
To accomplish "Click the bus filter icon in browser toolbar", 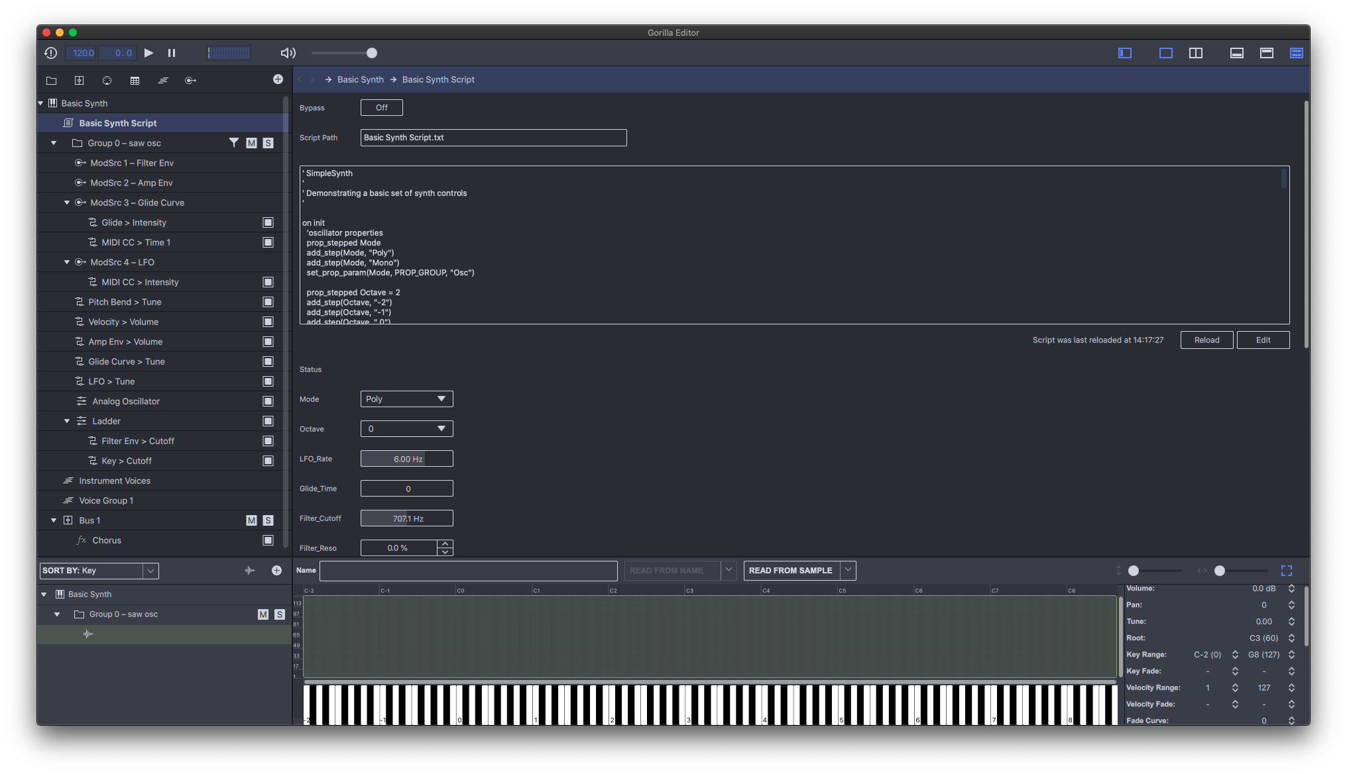I will [x=79, y=80].
